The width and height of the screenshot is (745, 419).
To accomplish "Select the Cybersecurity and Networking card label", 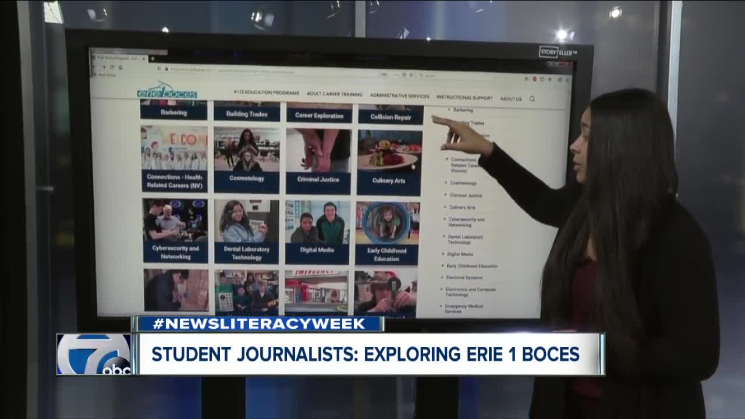I will (x=175, y=252).
